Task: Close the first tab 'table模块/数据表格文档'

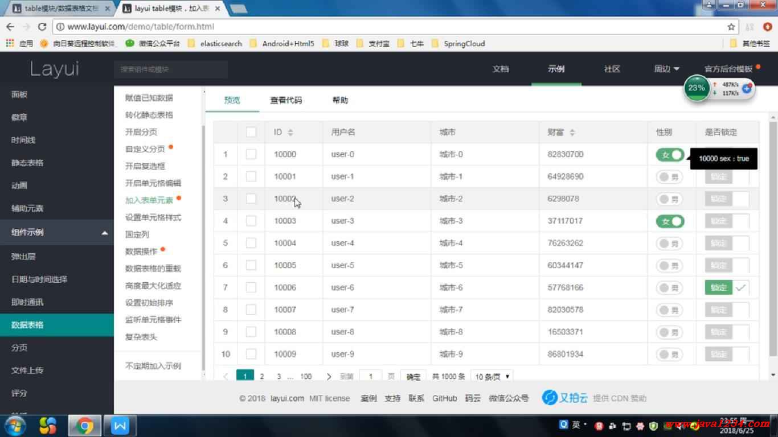Action: pos(108,9)
